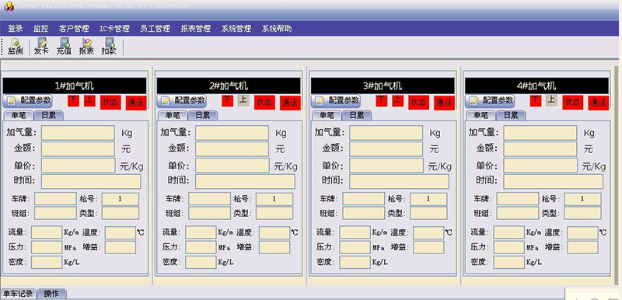Click the red 通讯 button on 4#加气机
The image size is (622, 300).
(598, 103)
